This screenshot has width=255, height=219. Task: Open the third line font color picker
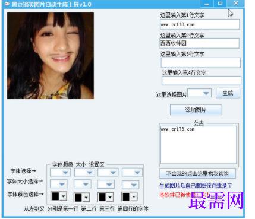(x=105, y=197)
